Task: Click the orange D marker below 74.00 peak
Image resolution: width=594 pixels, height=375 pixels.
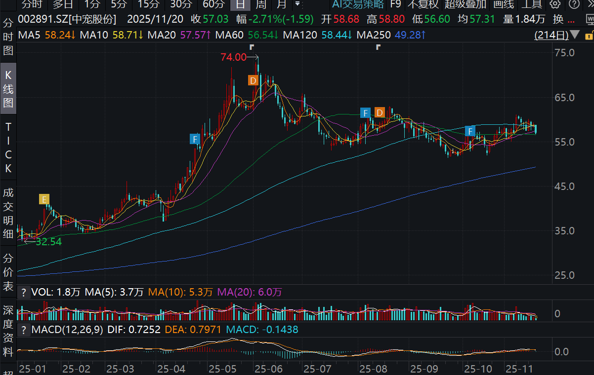Action: click(253, 80)
